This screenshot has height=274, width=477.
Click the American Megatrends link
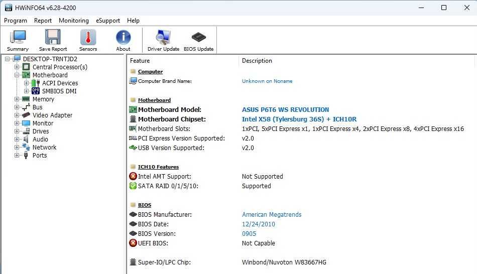click(x=272, y=214)
